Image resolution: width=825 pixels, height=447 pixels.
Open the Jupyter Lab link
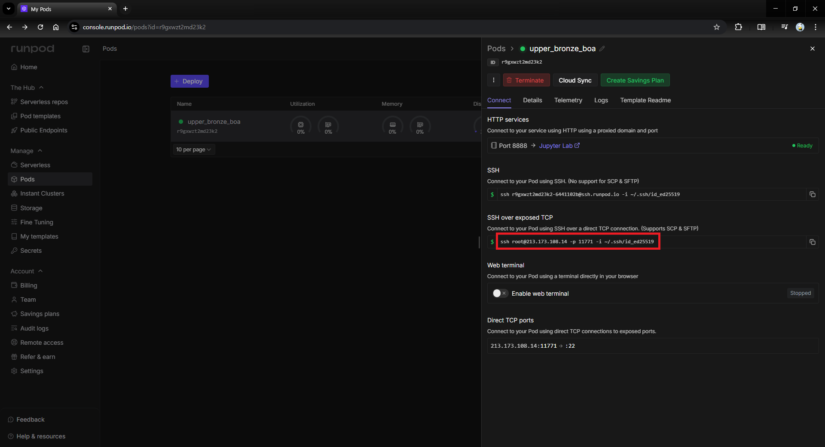(559, 146)
